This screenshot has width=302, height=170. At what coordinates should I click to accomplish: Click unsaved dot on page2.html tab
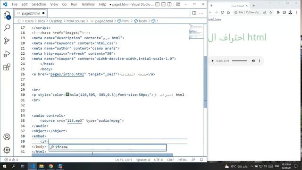coord(43,13)
